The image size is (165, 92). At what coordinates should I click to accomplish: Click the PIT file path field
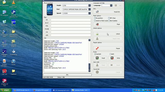(71, 20)
